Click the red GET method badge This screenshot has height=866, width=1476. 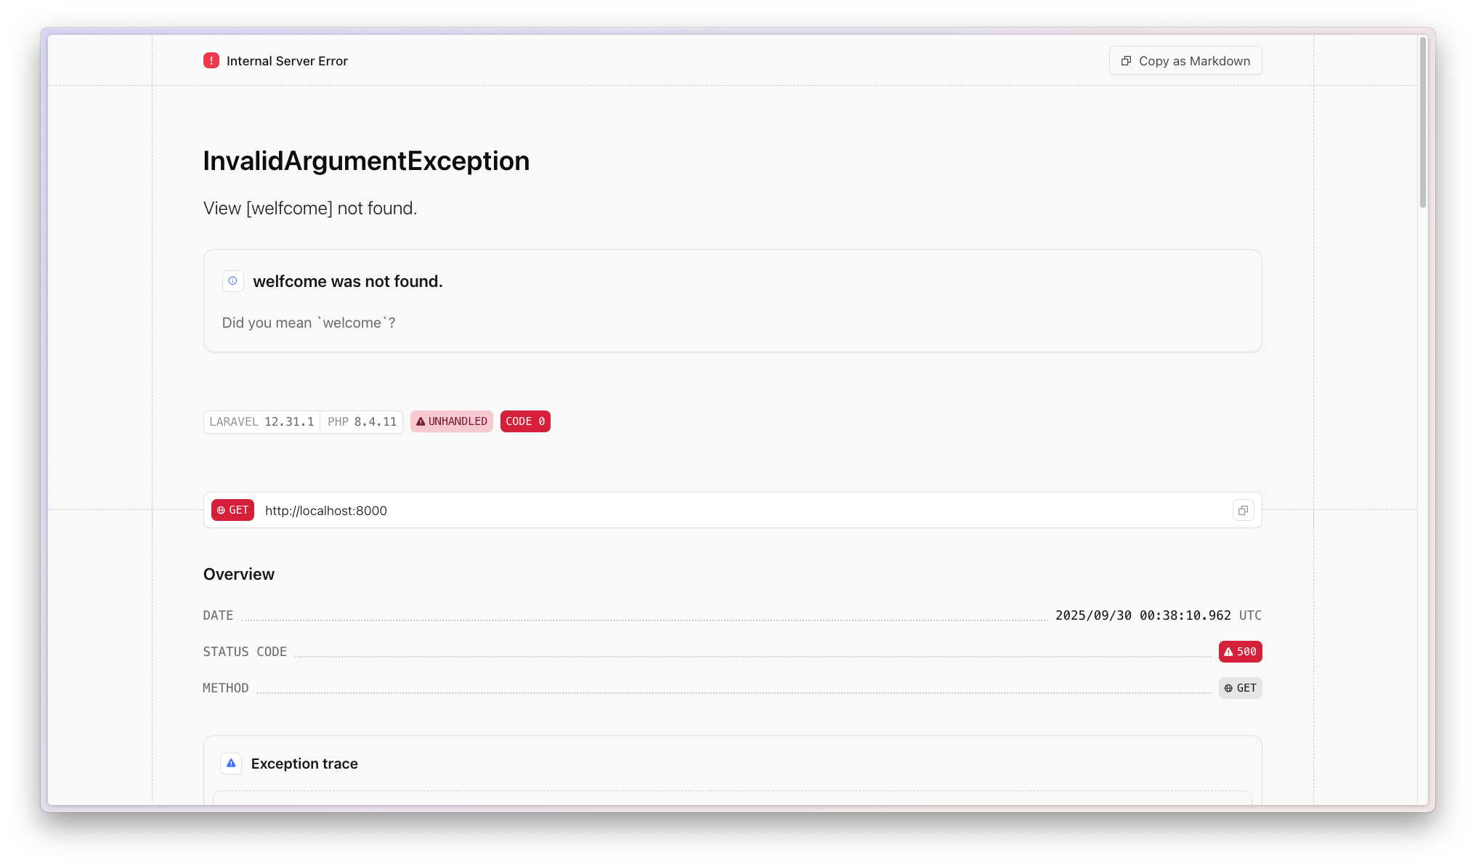click(232, 511)
